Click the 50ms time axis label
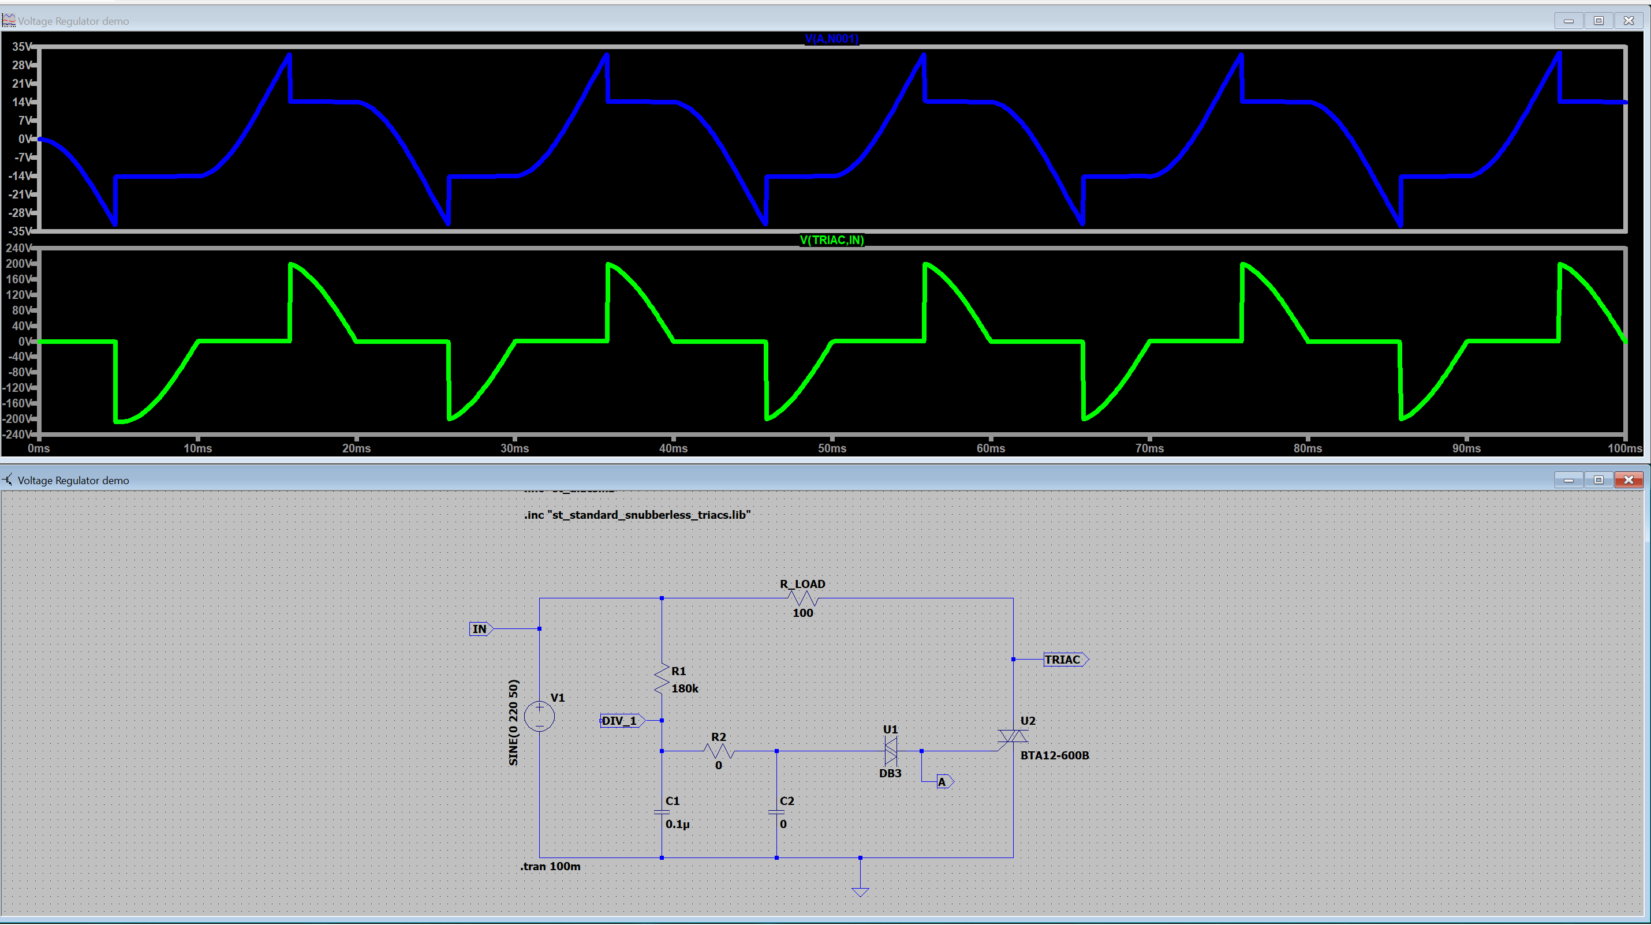 pyautogui.click(x=832, y=448)
